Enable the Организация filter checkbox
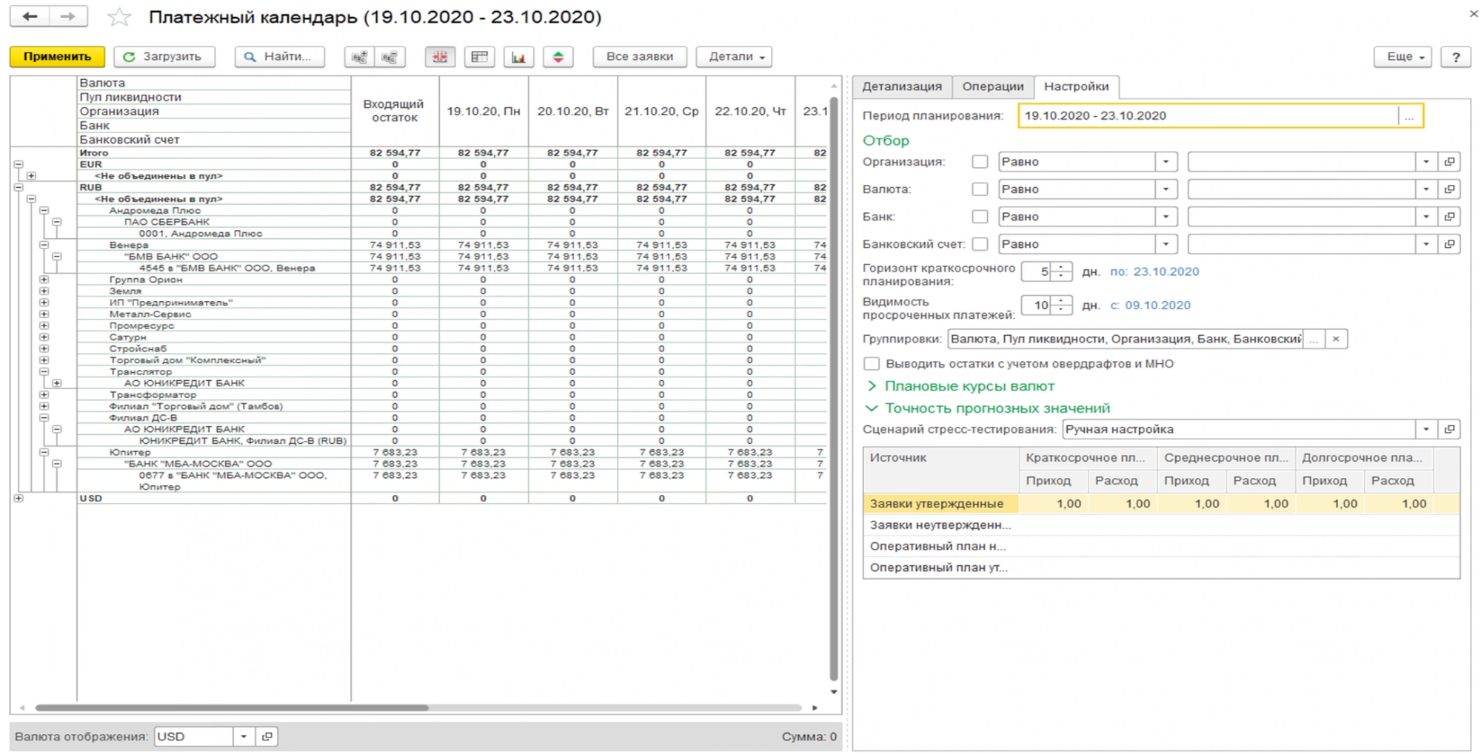 coord(980,162)
